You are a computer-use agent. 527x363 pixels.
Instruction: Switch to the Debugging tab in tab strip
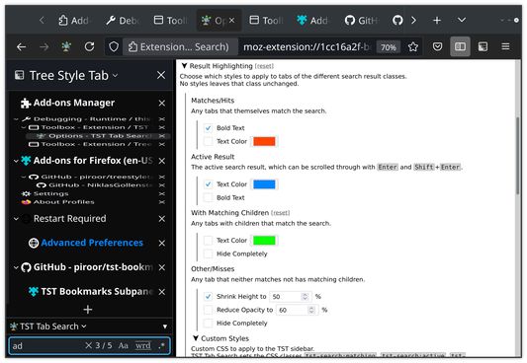pos(123,21)
